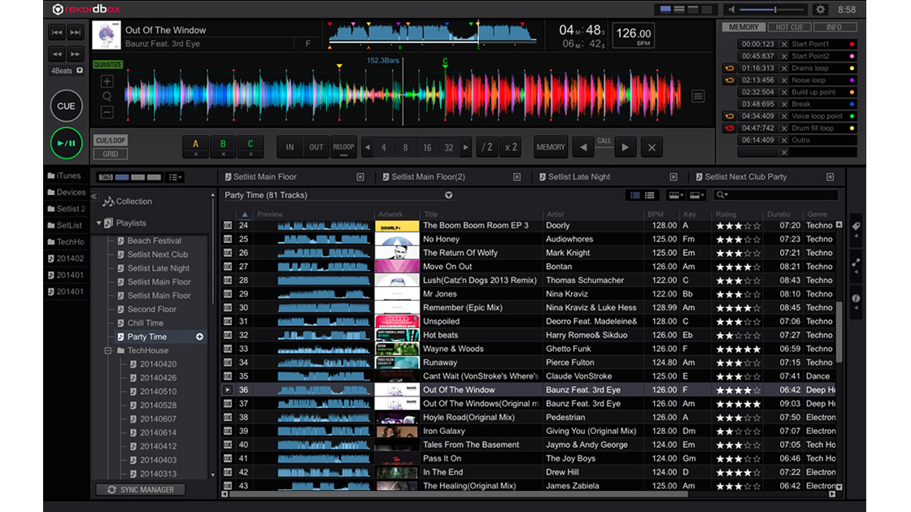Switch to GRID mode
The image size is (911, 512).
pyautogui.click(x=111, y=154)
